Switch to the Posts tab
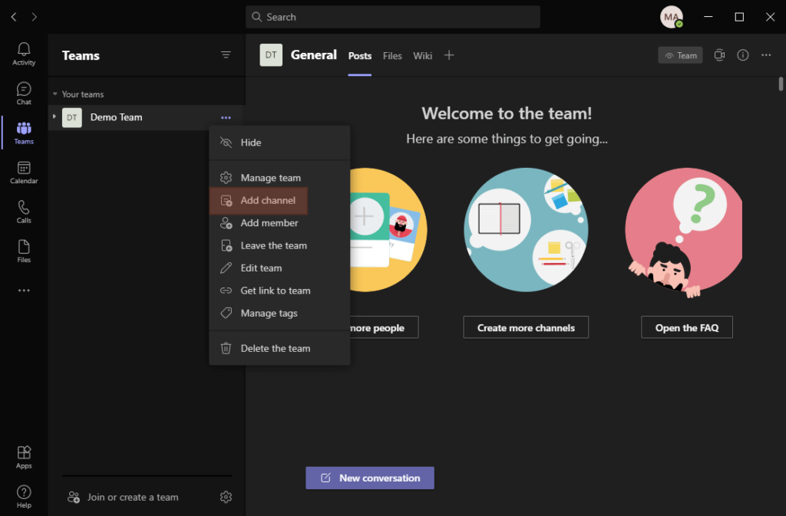This screenshot has height=516, width=786. pos(360,55)
